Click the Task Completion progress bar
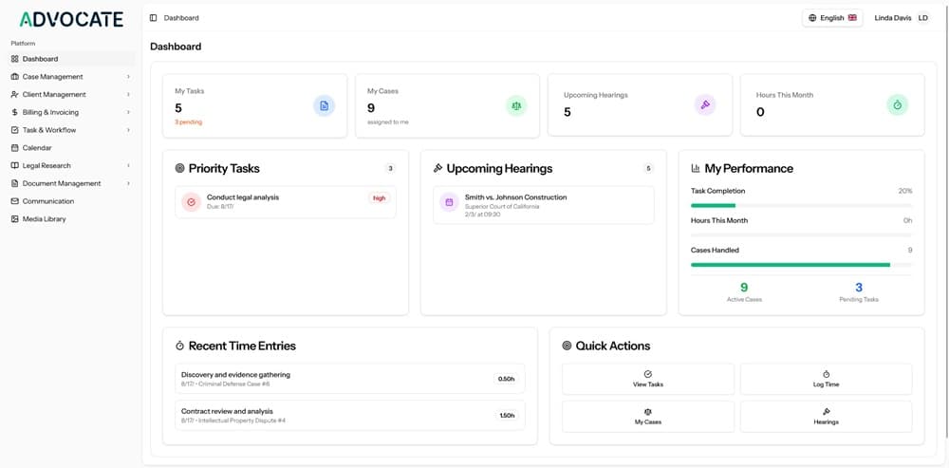Image resolution: width=949 pixels, height=468 pixels. [801, 205]
